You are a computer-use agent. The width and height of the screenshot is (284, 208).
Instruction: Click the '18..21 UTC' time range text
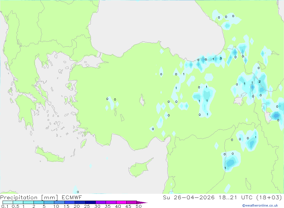point(236,197)
